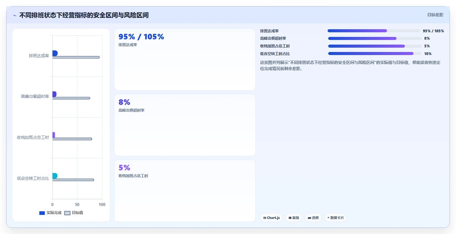
Task: Click the x-axis tick label 50
Action: click(x=77, y=204)
